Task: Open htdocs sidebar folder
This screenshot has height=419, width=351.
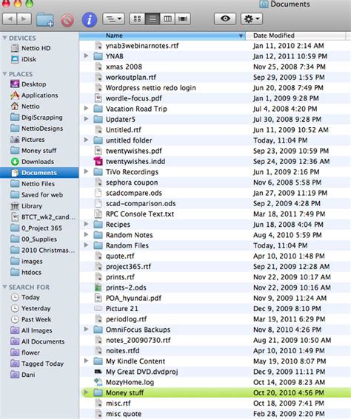Action: click(x=31, y=272)
